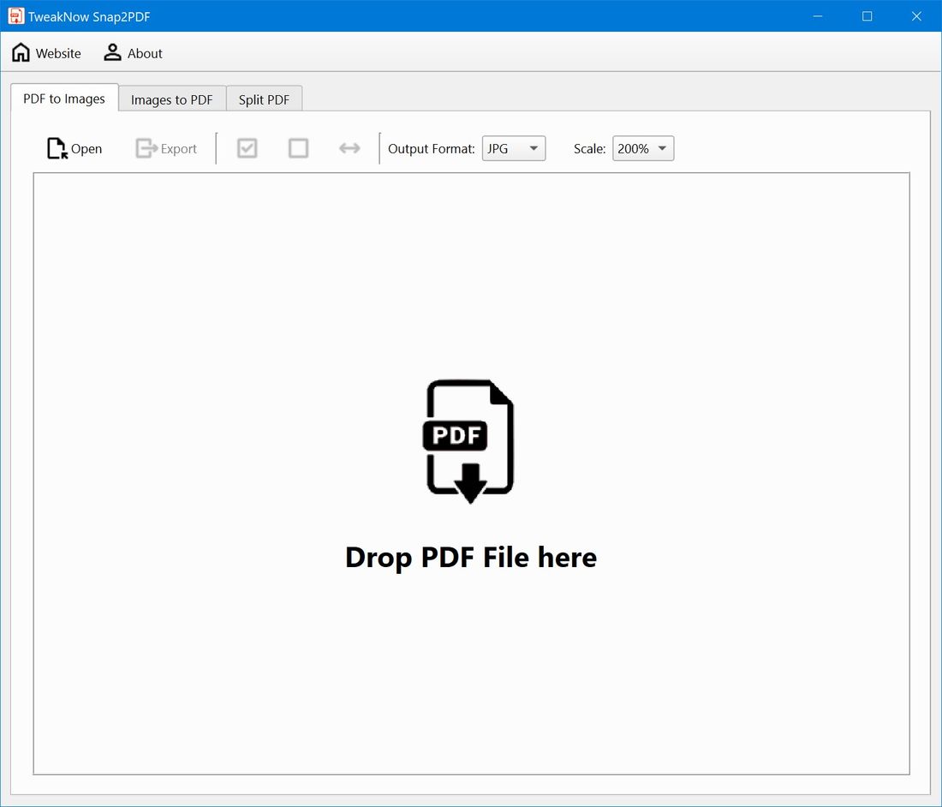Deselect all pages with the empty-box icon
This screenshot has height=807, width=942.
pos(298,147)
